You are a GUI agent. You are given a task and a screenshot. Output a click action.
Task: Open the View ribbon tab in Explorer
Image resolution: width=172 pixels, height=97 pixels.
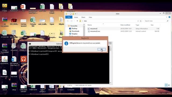[x=90, y=17]
